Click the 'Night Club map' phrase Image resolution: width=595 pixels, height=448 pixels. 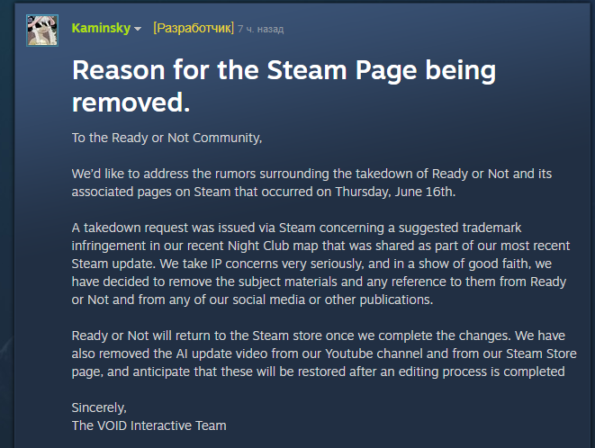click(273, 246)
